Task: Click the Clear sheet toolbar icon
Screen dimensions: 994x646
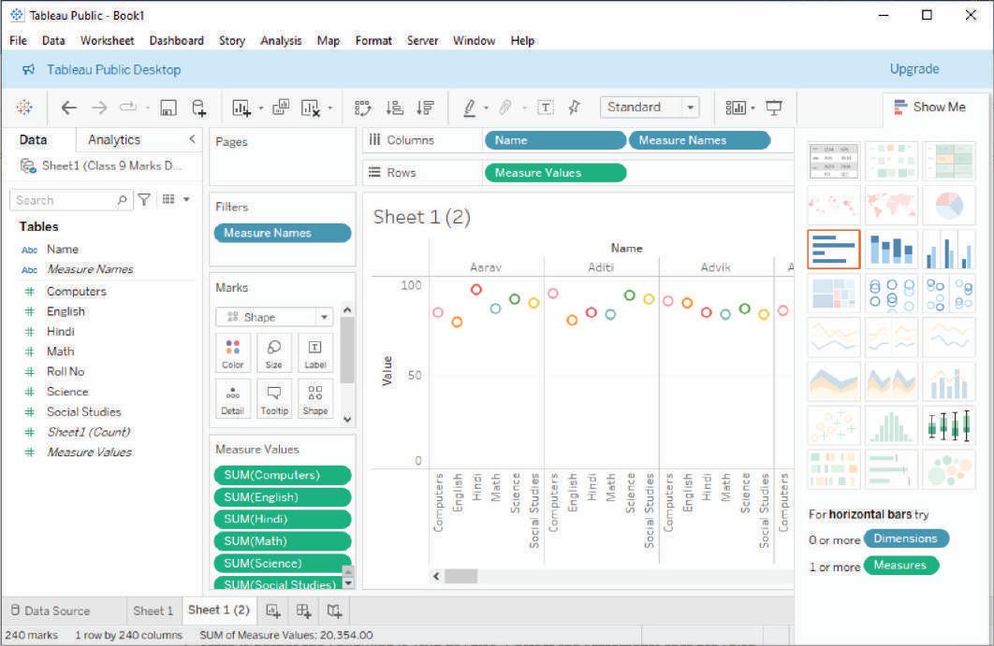Action: click(x=311, y=108)
